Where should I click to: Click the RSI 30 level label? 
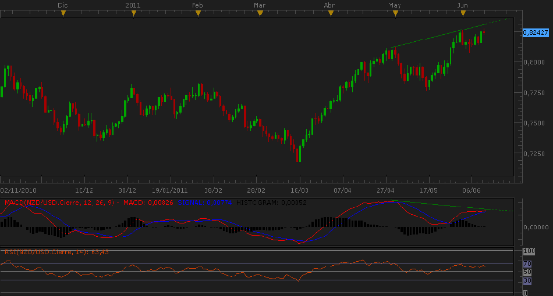(x=529, y=280)
